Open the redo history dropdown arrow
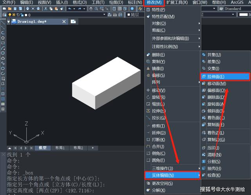251x195 pixels. click(x=84, y=9)
